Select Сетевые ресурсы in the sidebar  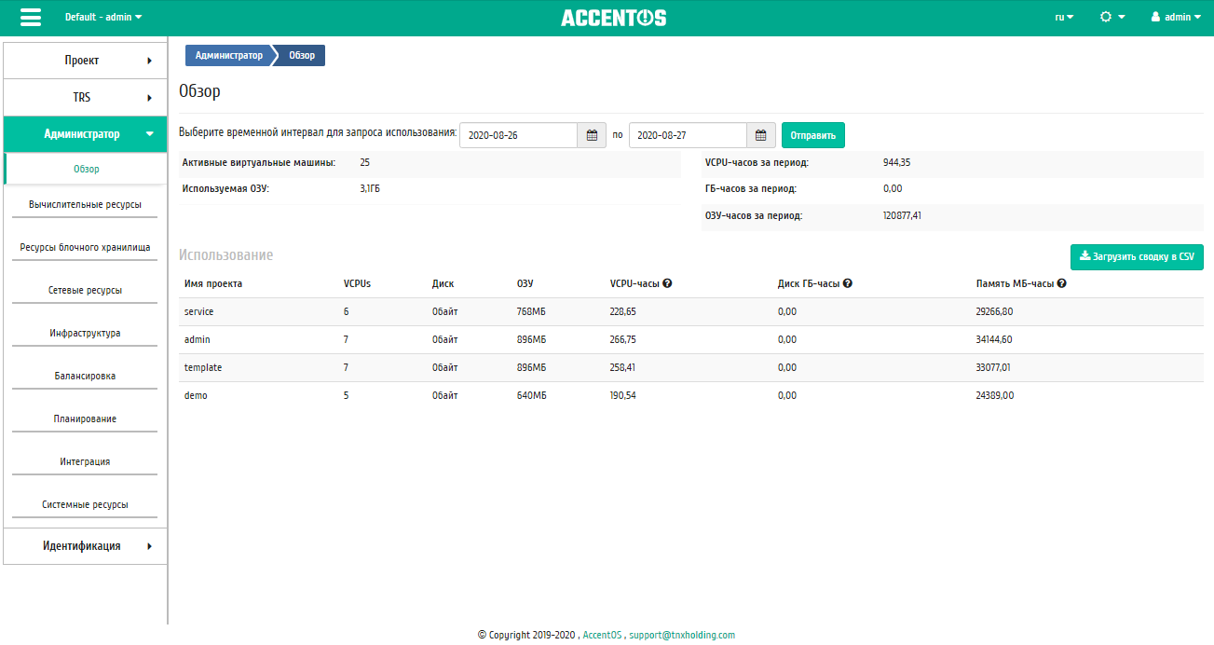pyautogui.click(x=85, y=290)
